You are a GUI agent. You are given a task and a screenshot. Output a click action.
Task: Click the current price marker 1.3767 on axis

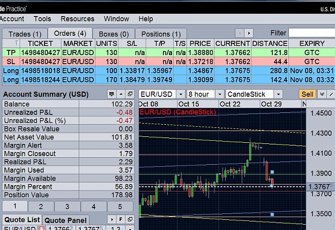tap(320, 187)
